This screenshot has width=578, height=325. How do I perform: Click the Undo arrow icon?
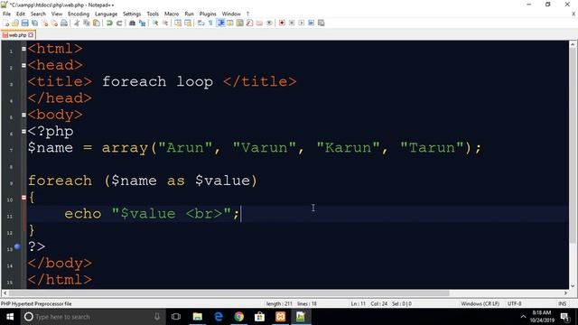pos(109,23)
